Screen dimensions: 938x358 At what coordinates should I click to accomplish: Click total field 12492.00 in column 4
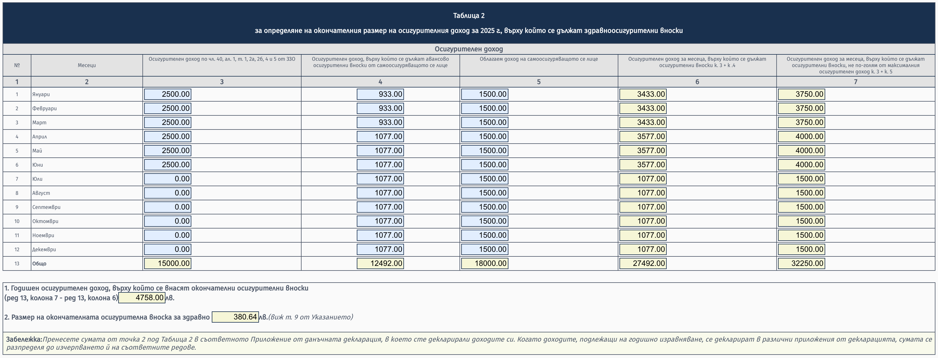(380, 263)
